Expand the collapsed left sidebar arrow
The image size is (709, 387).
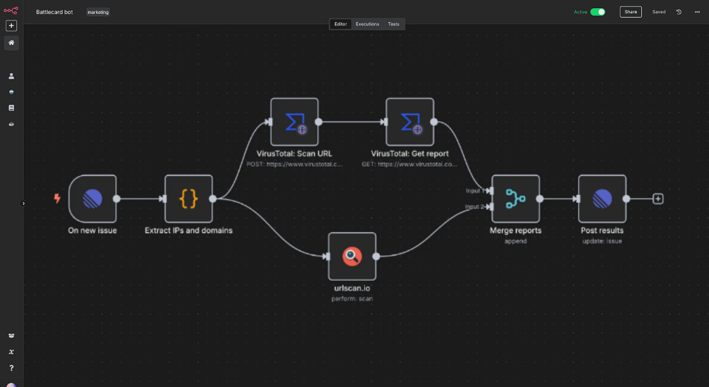coord(23,204)
